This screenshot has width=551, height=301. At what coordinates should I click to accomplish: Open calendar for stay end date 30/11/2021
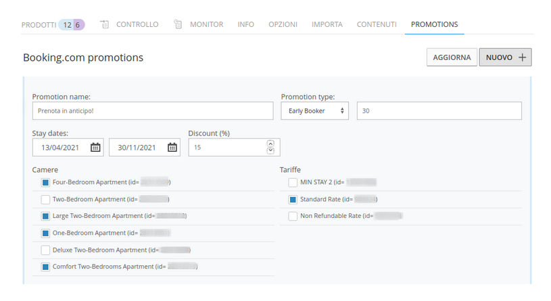point(172,147)
